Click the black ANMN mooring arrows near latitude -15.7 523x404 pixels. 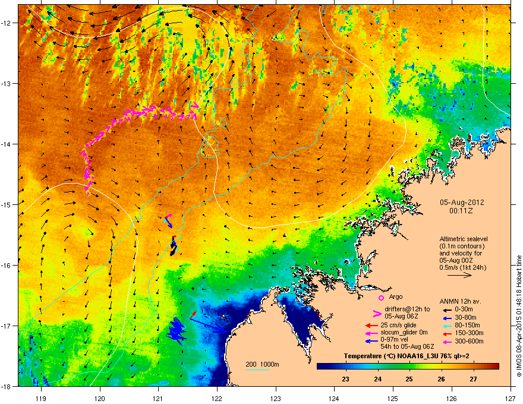pos(173,246)
